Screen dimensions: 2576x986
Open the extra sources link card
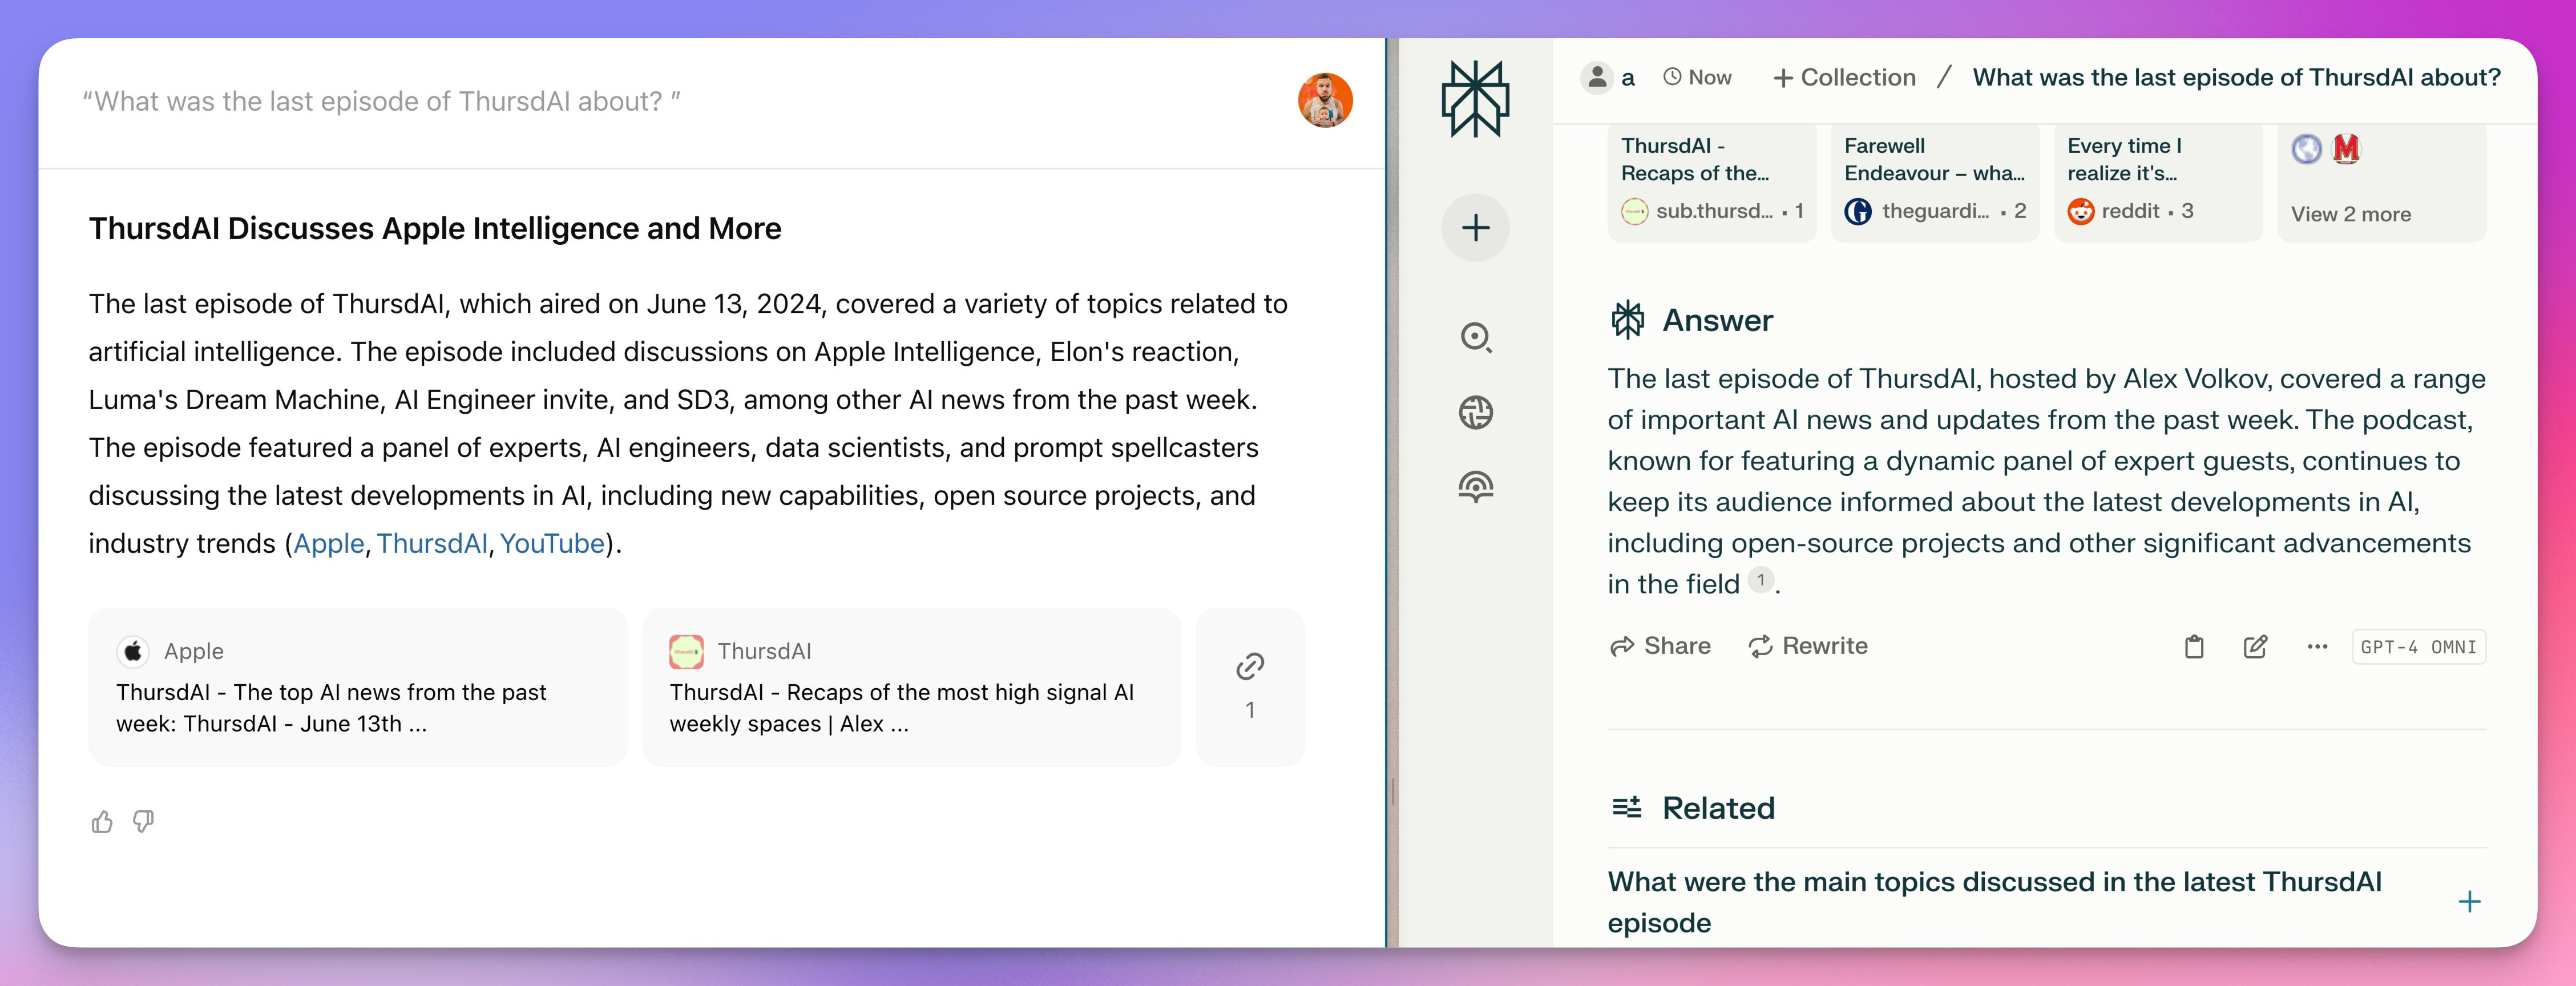tap(1250, 687)
